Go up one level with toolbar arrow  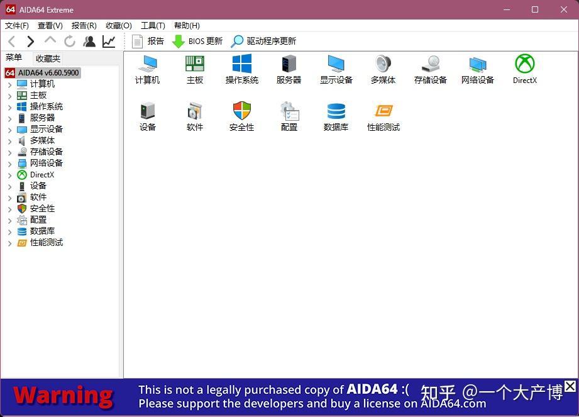(50, 40)
